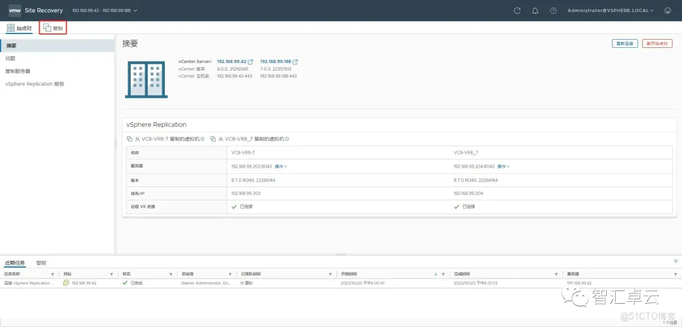
Task: Switch to the 站点对 tab
Action: tap(19, 28)
